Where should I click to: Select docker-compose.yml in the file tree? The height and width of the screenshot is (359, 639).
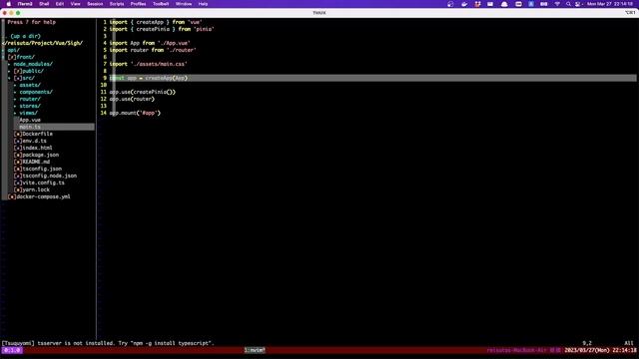(43, 196)
